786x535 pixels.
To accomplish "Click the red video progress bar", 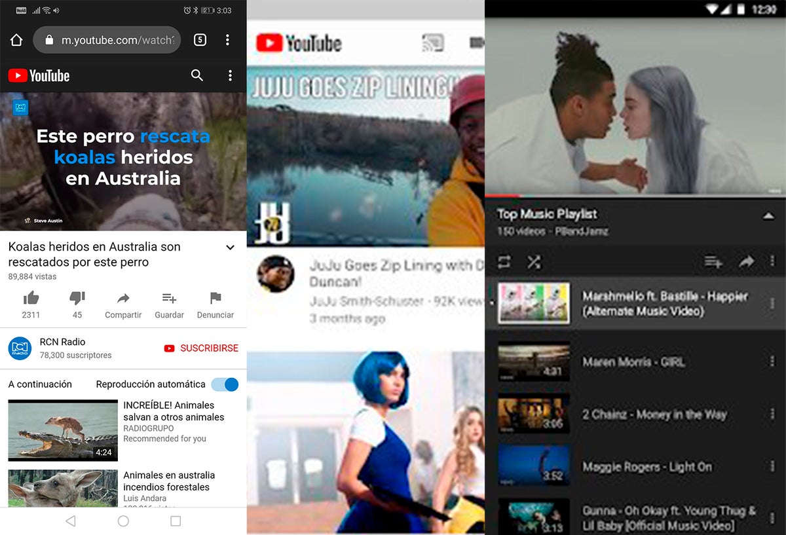I will tap(502, 196).
